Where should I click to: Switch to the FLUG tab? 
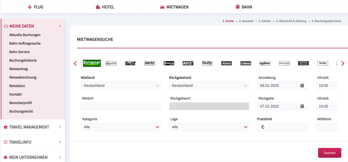(36, 7)
